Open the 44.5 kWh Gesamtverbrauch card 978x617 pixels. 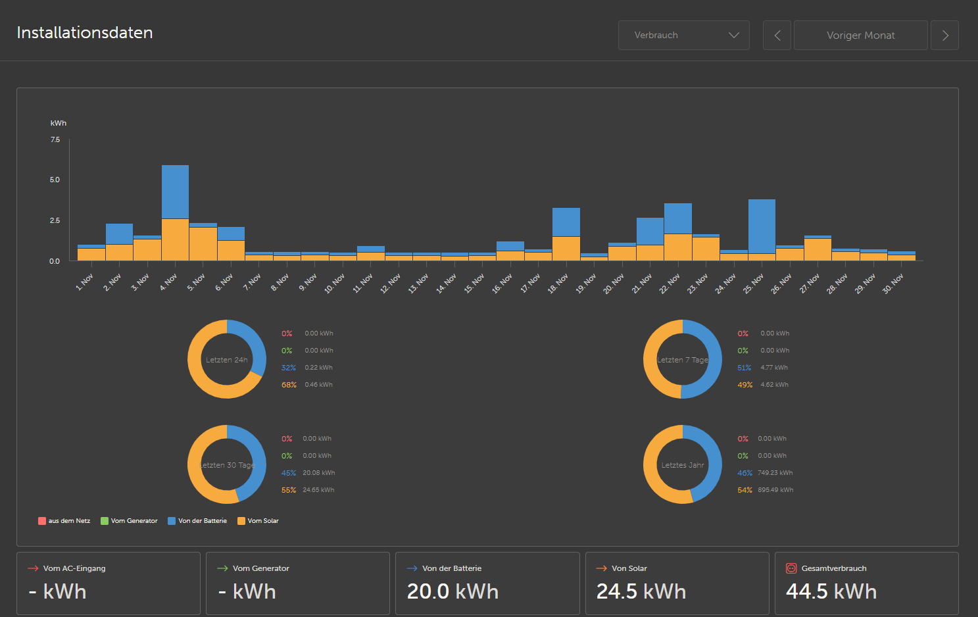(866, 583)
